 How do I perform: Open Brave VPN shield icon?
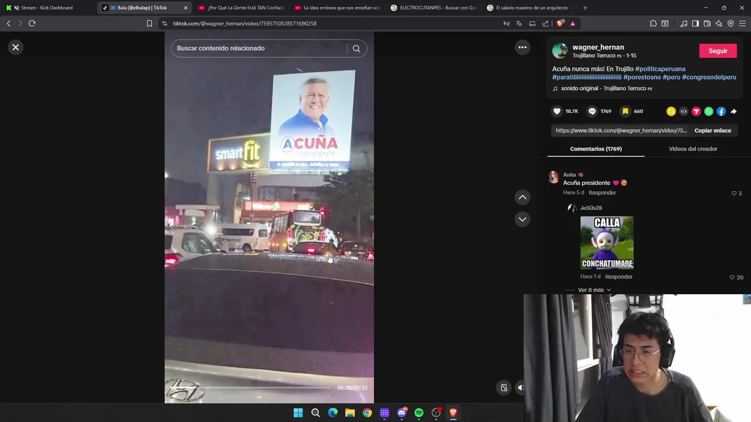(x=730, y=23)
